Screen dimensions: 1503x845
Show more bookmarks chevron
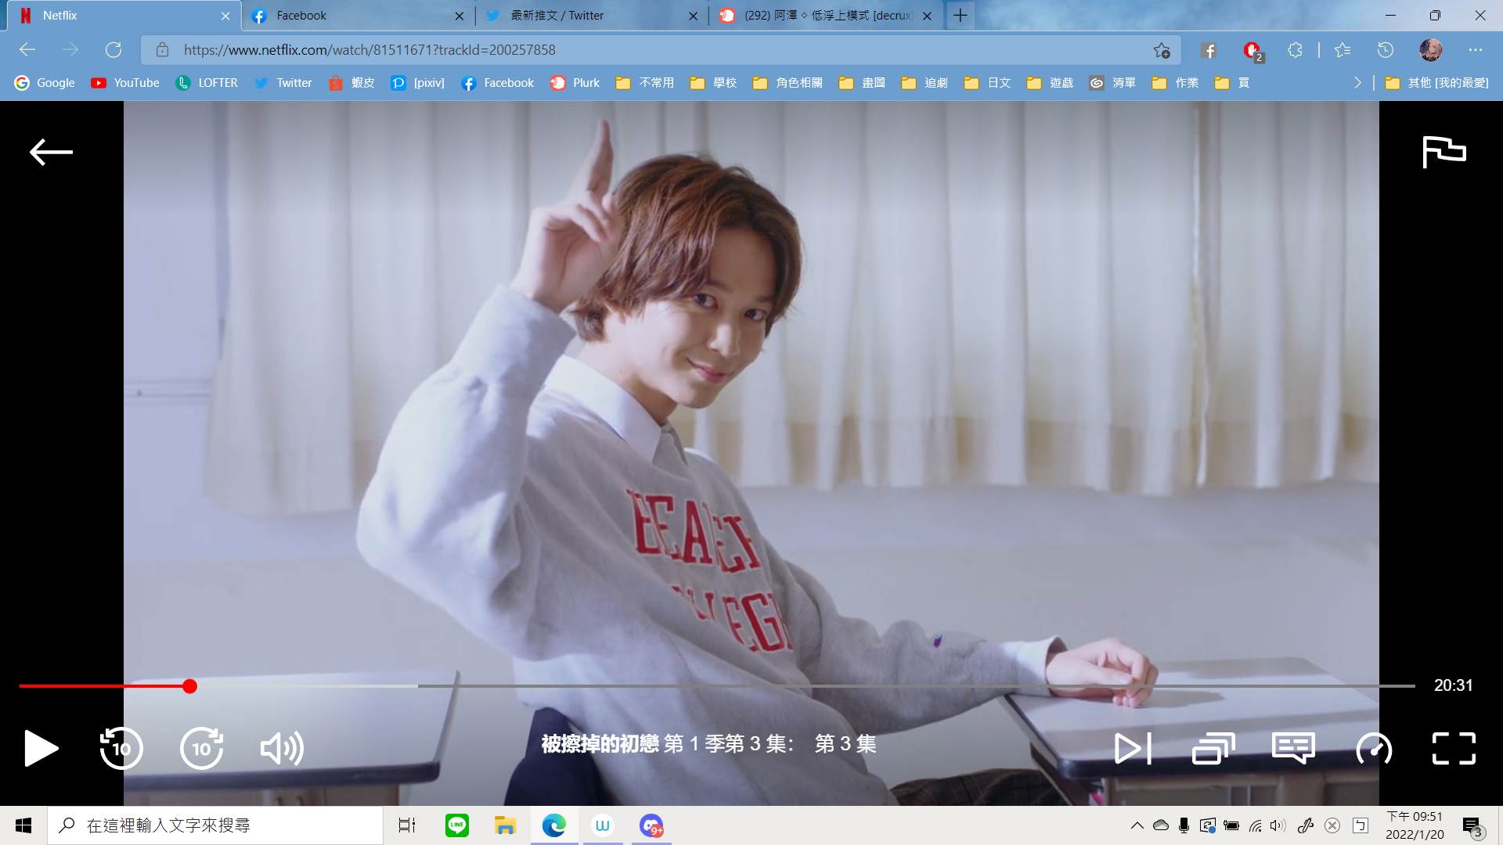point(1358,83)
